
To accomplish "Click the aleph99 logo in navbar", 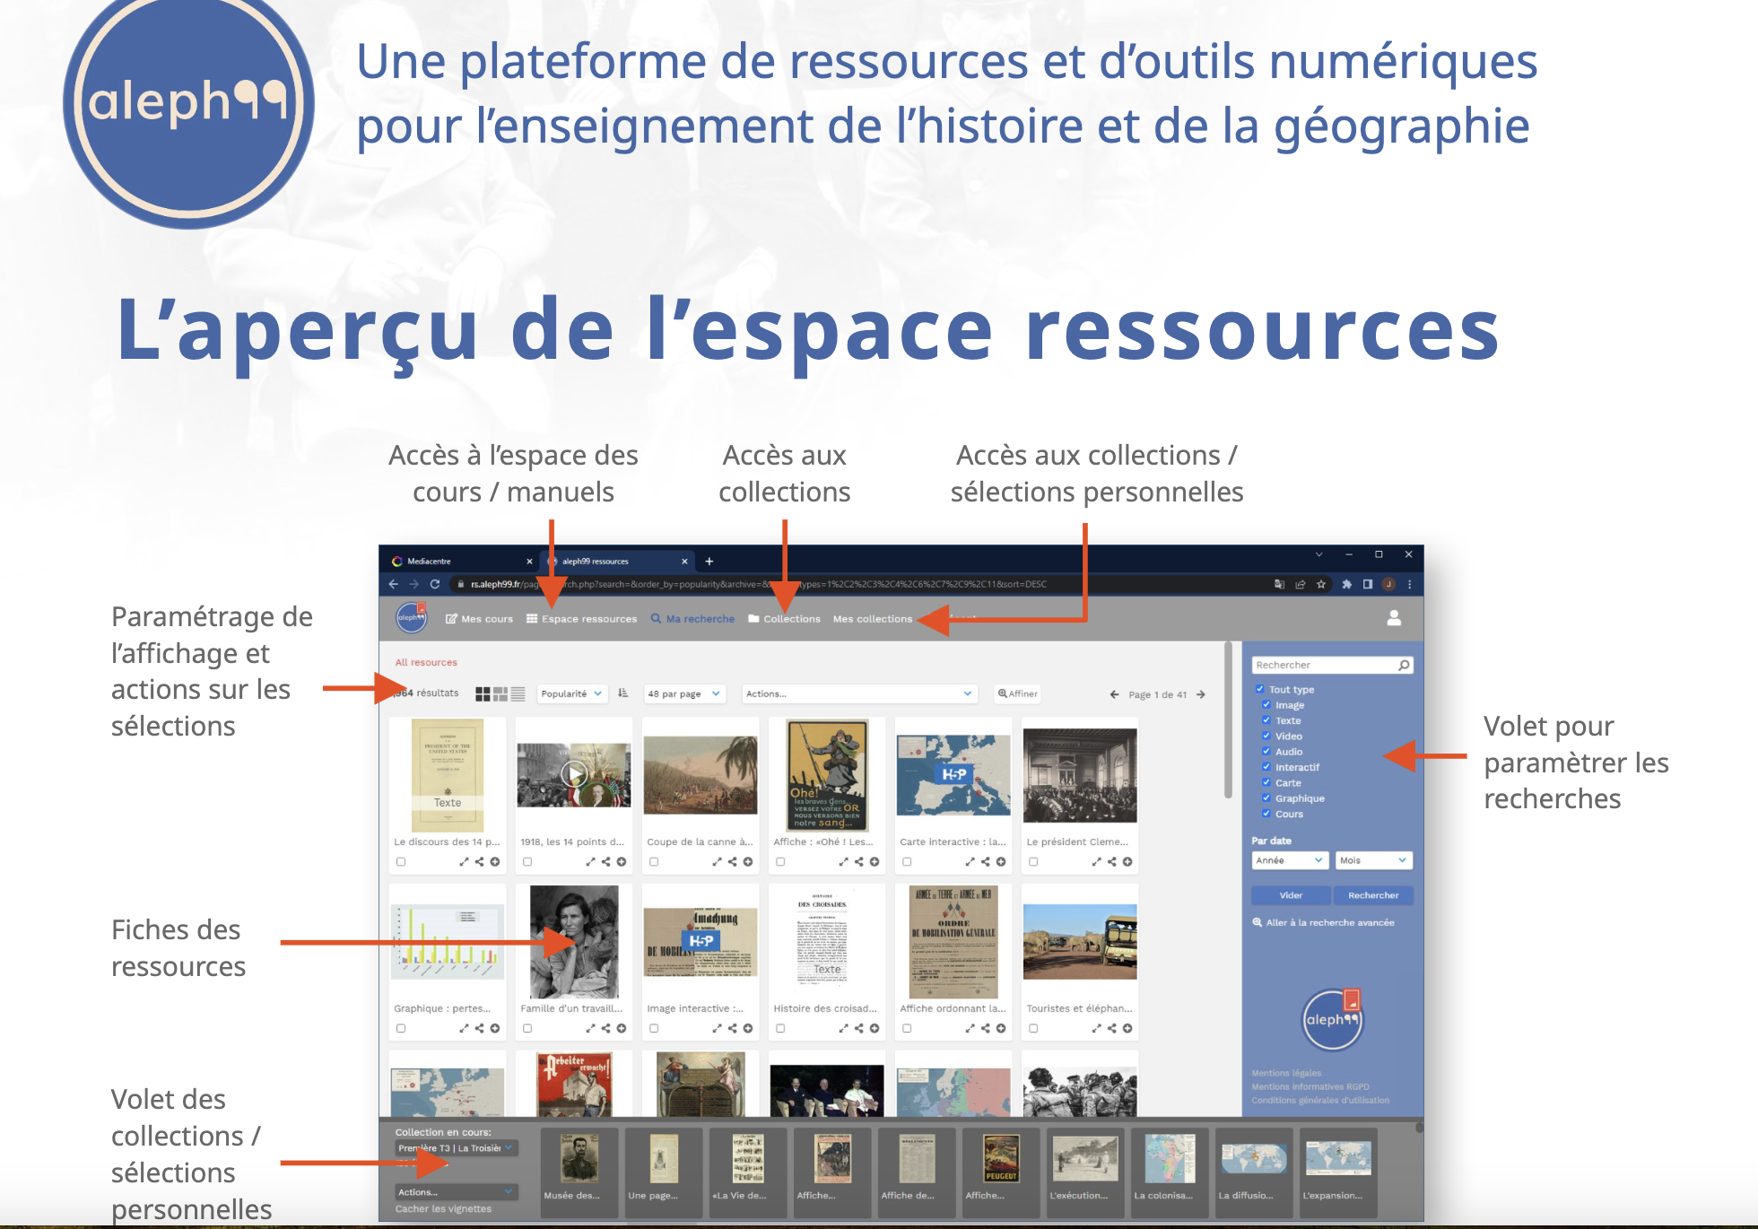I will tap(412, 617).
